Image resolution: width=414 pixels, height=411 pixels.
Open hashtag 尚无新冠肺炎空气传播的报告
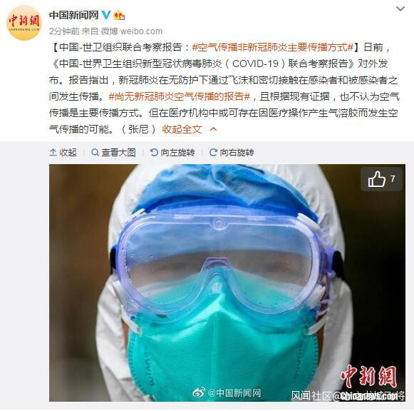pyautogui.click(x=180, y=96)
